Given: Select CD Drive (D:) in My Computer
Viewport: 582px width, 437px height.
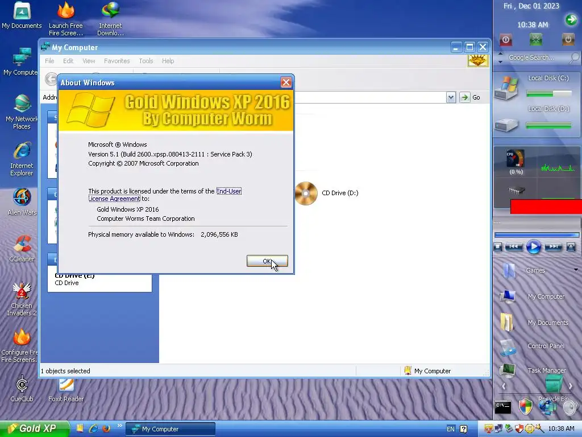Looking at the screenshot, I should (327, 193).
